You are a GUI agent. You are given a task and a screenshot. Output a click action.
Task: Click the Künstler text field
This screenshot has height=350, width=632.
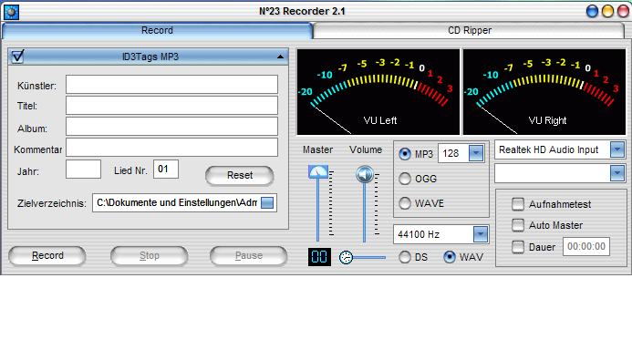(171, 84)
